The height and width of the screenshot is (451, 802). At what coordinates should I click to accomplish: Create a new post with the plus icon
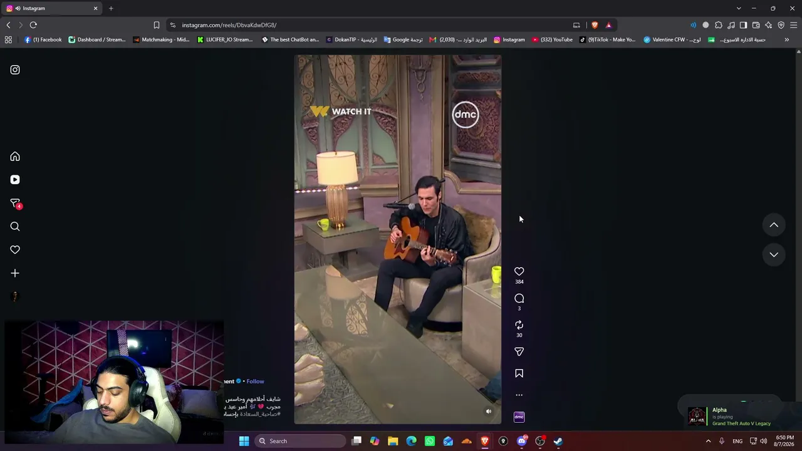(15, 273)
